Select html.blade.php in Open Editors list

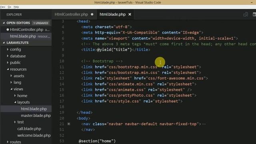pyautogui.click(x=26, y=36)
